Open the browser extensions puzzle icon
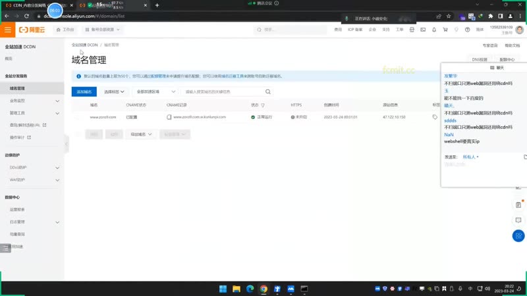Screen dimensions: 527x296 (x=490, y=16)
